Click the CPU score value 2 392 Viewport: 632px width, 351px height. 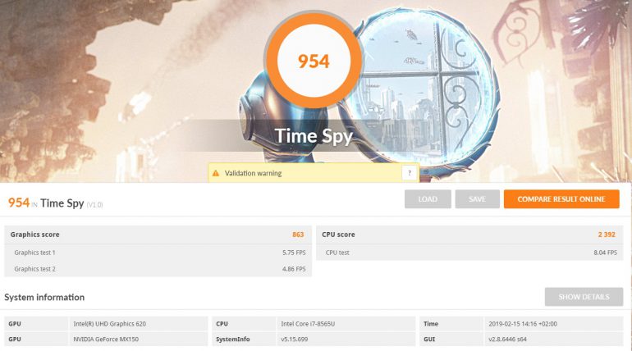[x=607, y=235]
